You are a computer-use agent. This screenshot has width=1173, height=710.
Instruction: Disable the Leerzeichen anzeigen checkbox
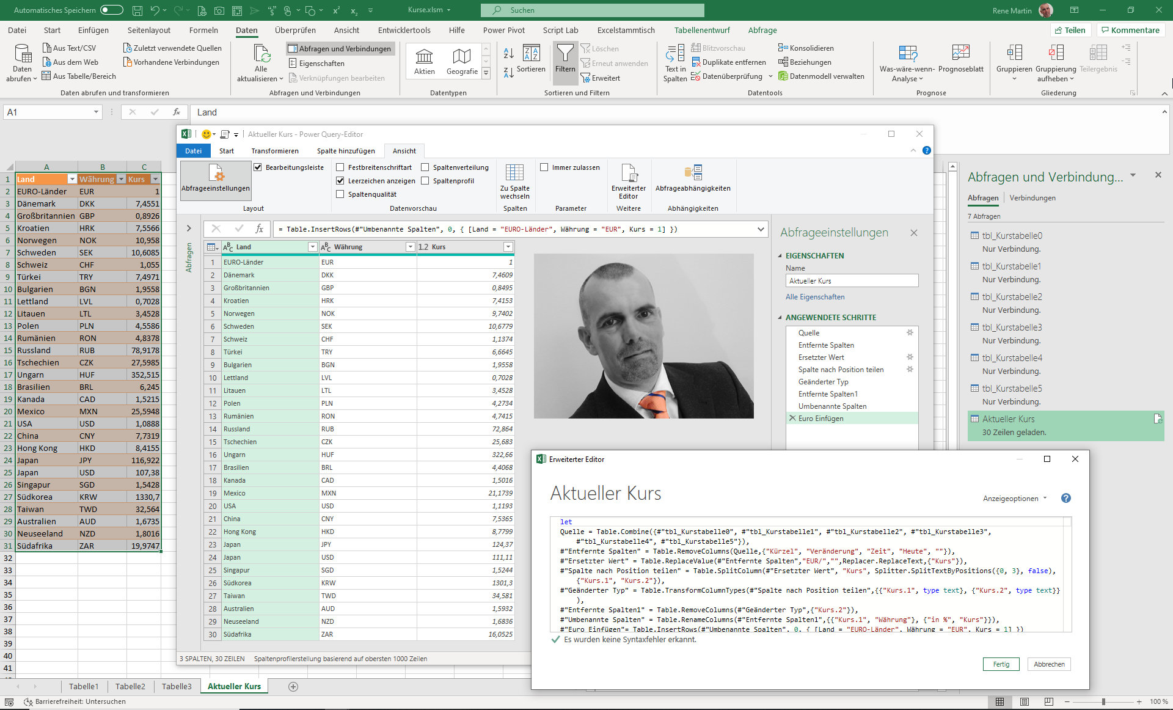[340, 180]
